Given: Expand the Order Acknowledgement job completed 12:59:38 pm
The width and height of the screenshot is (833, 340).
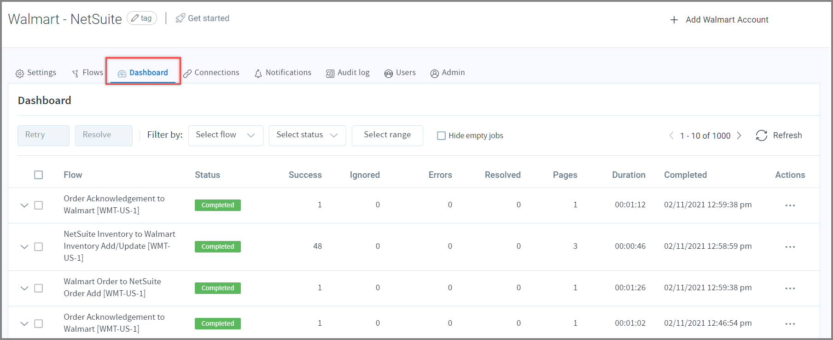Looking at the screenshot, I should pos(24,205).
